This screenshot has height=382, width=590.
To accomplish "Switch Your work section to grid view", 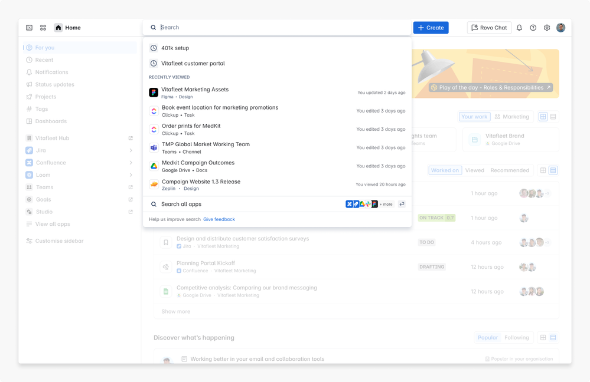I will [x=543, y=117].
